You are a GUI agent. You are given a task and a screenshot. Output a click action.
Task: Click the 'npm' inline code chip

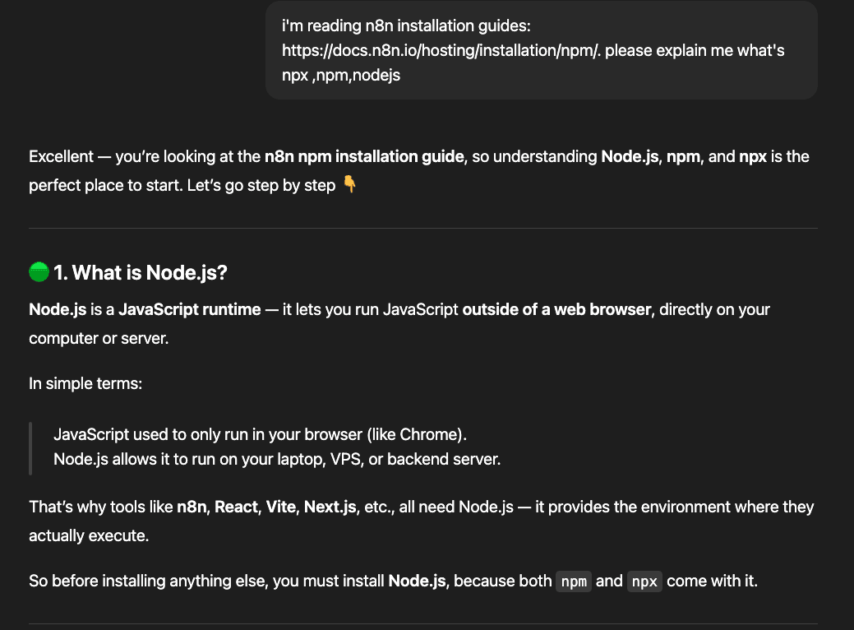click(574, 581)
